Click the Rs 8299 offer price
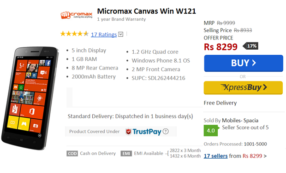The image size is (286, 173). point(220,47)
